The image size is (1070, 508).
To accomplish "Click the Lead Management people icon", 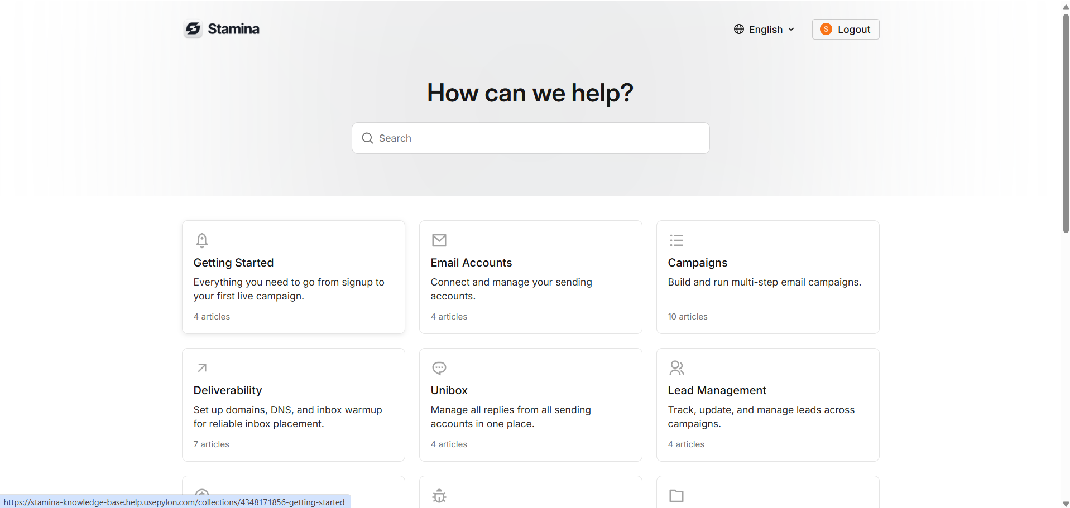I will coord(676,368).
